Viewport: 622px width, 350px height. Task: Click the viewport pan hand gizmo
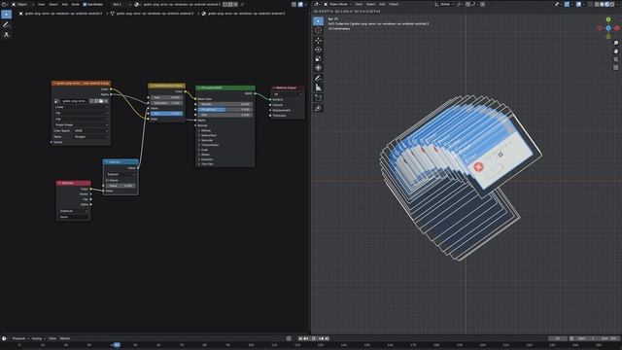[x=615, y=51]
